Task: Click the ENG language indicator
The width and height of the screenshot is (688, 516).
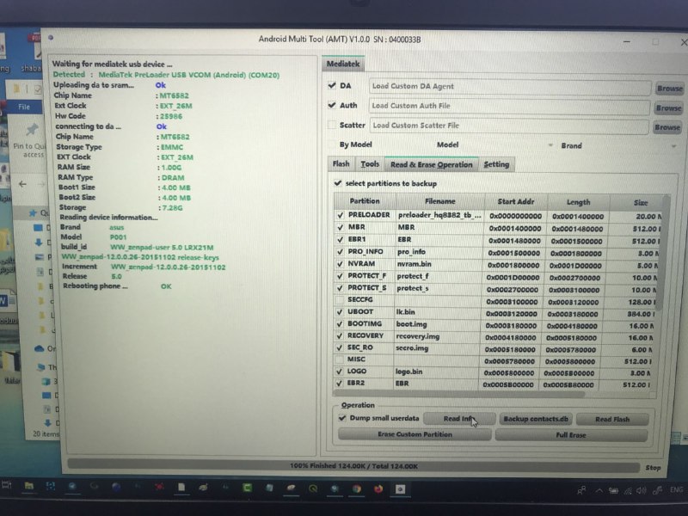Action: click(676, 489)
